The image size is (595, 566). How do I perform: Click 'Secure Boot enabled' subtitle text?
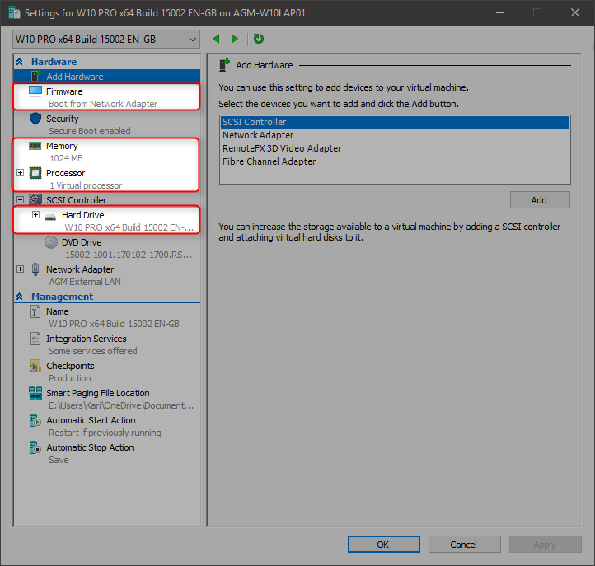coord(90,131)
